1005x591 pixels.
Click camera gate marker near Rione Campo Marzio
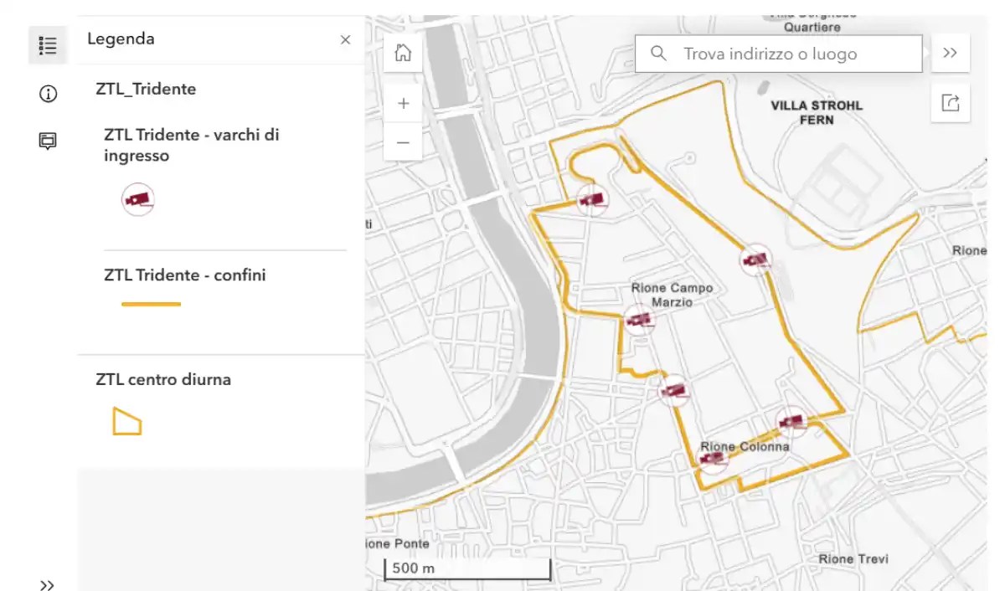coord(639,319)
